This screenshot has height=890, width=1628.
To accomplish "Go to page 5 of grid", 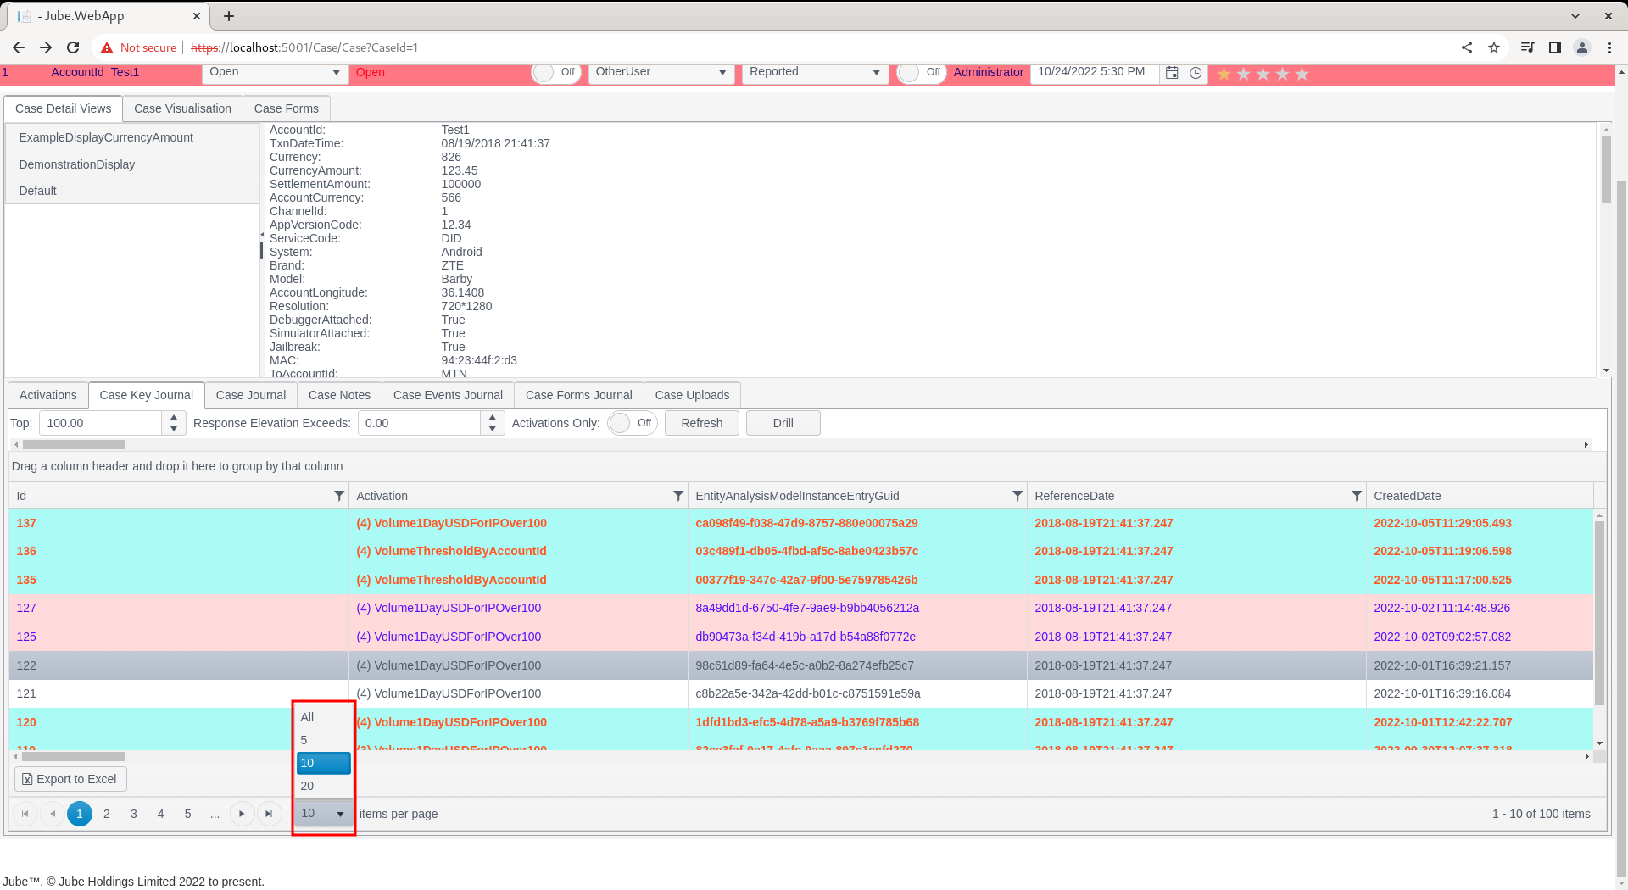I will coord(188,814).
